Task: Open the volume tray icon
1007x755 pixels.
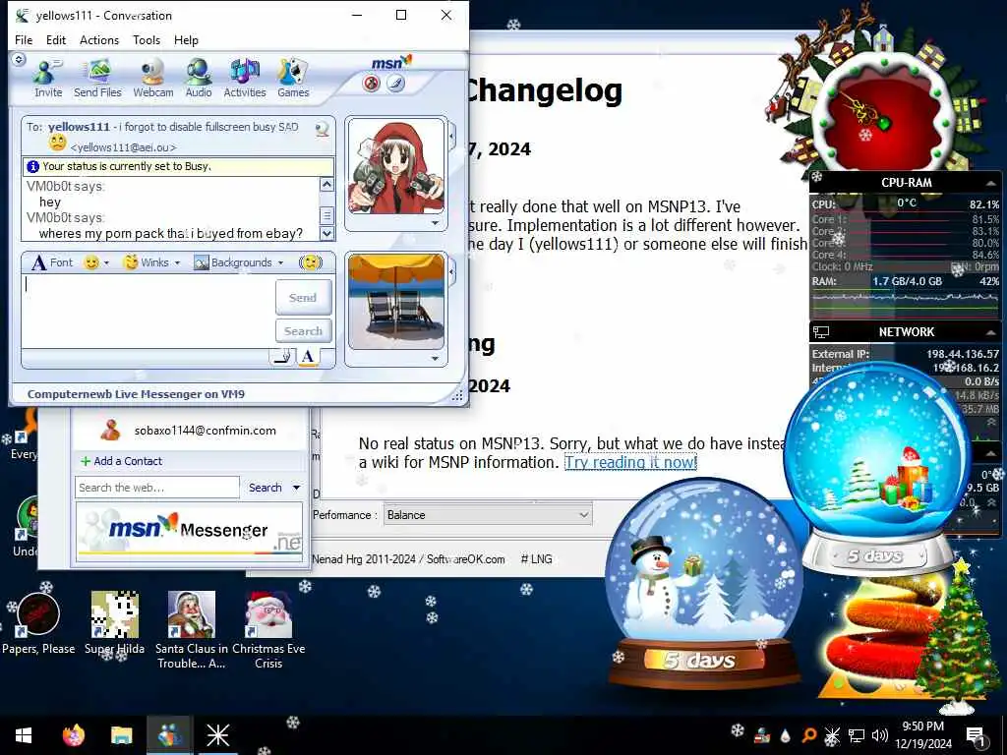Action: (880, 735)
